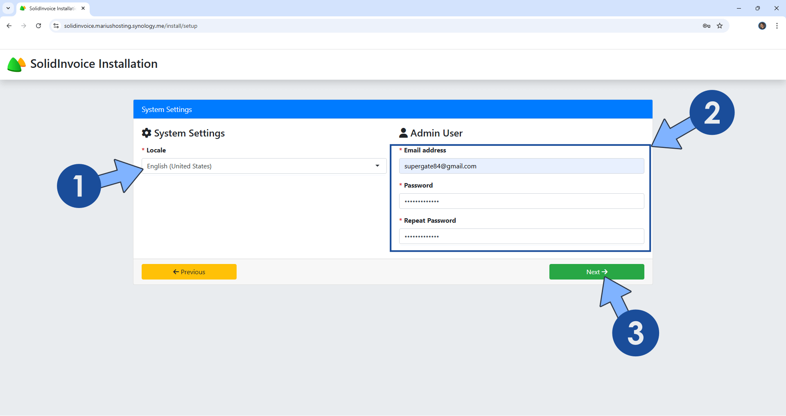Click the address bar URL

(x=131, y=26)
